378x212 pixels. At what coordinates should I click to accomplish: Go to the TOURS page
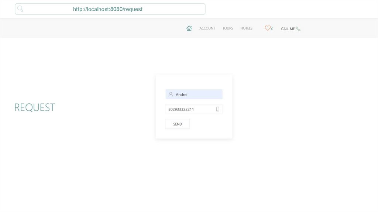pos(228,28)
